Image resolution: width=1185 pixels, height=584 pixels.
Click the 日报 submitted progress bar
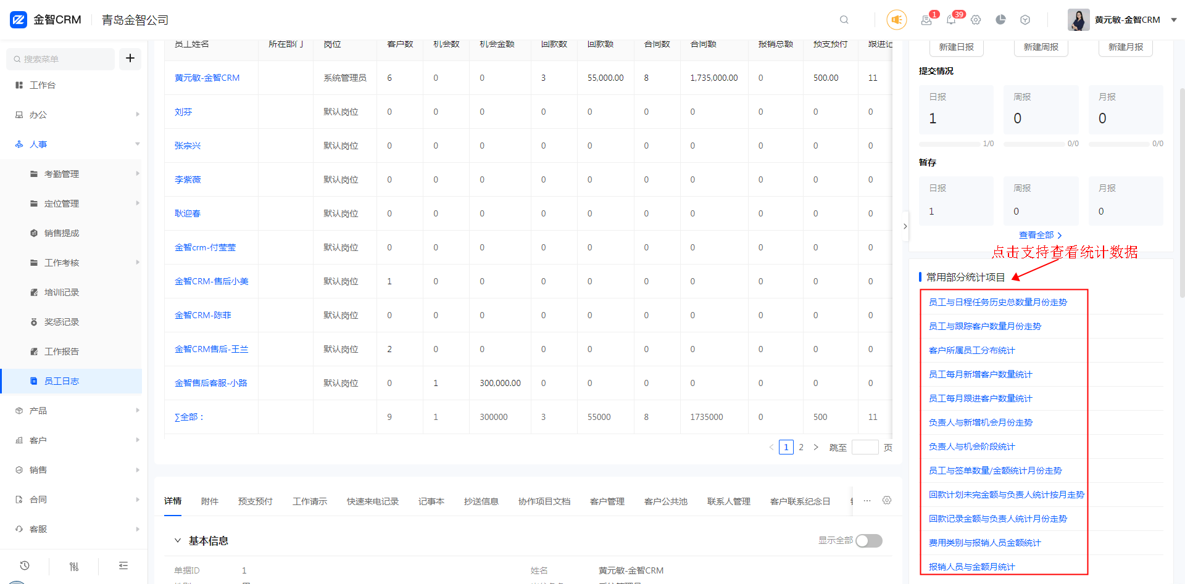[x=949, y=144]
